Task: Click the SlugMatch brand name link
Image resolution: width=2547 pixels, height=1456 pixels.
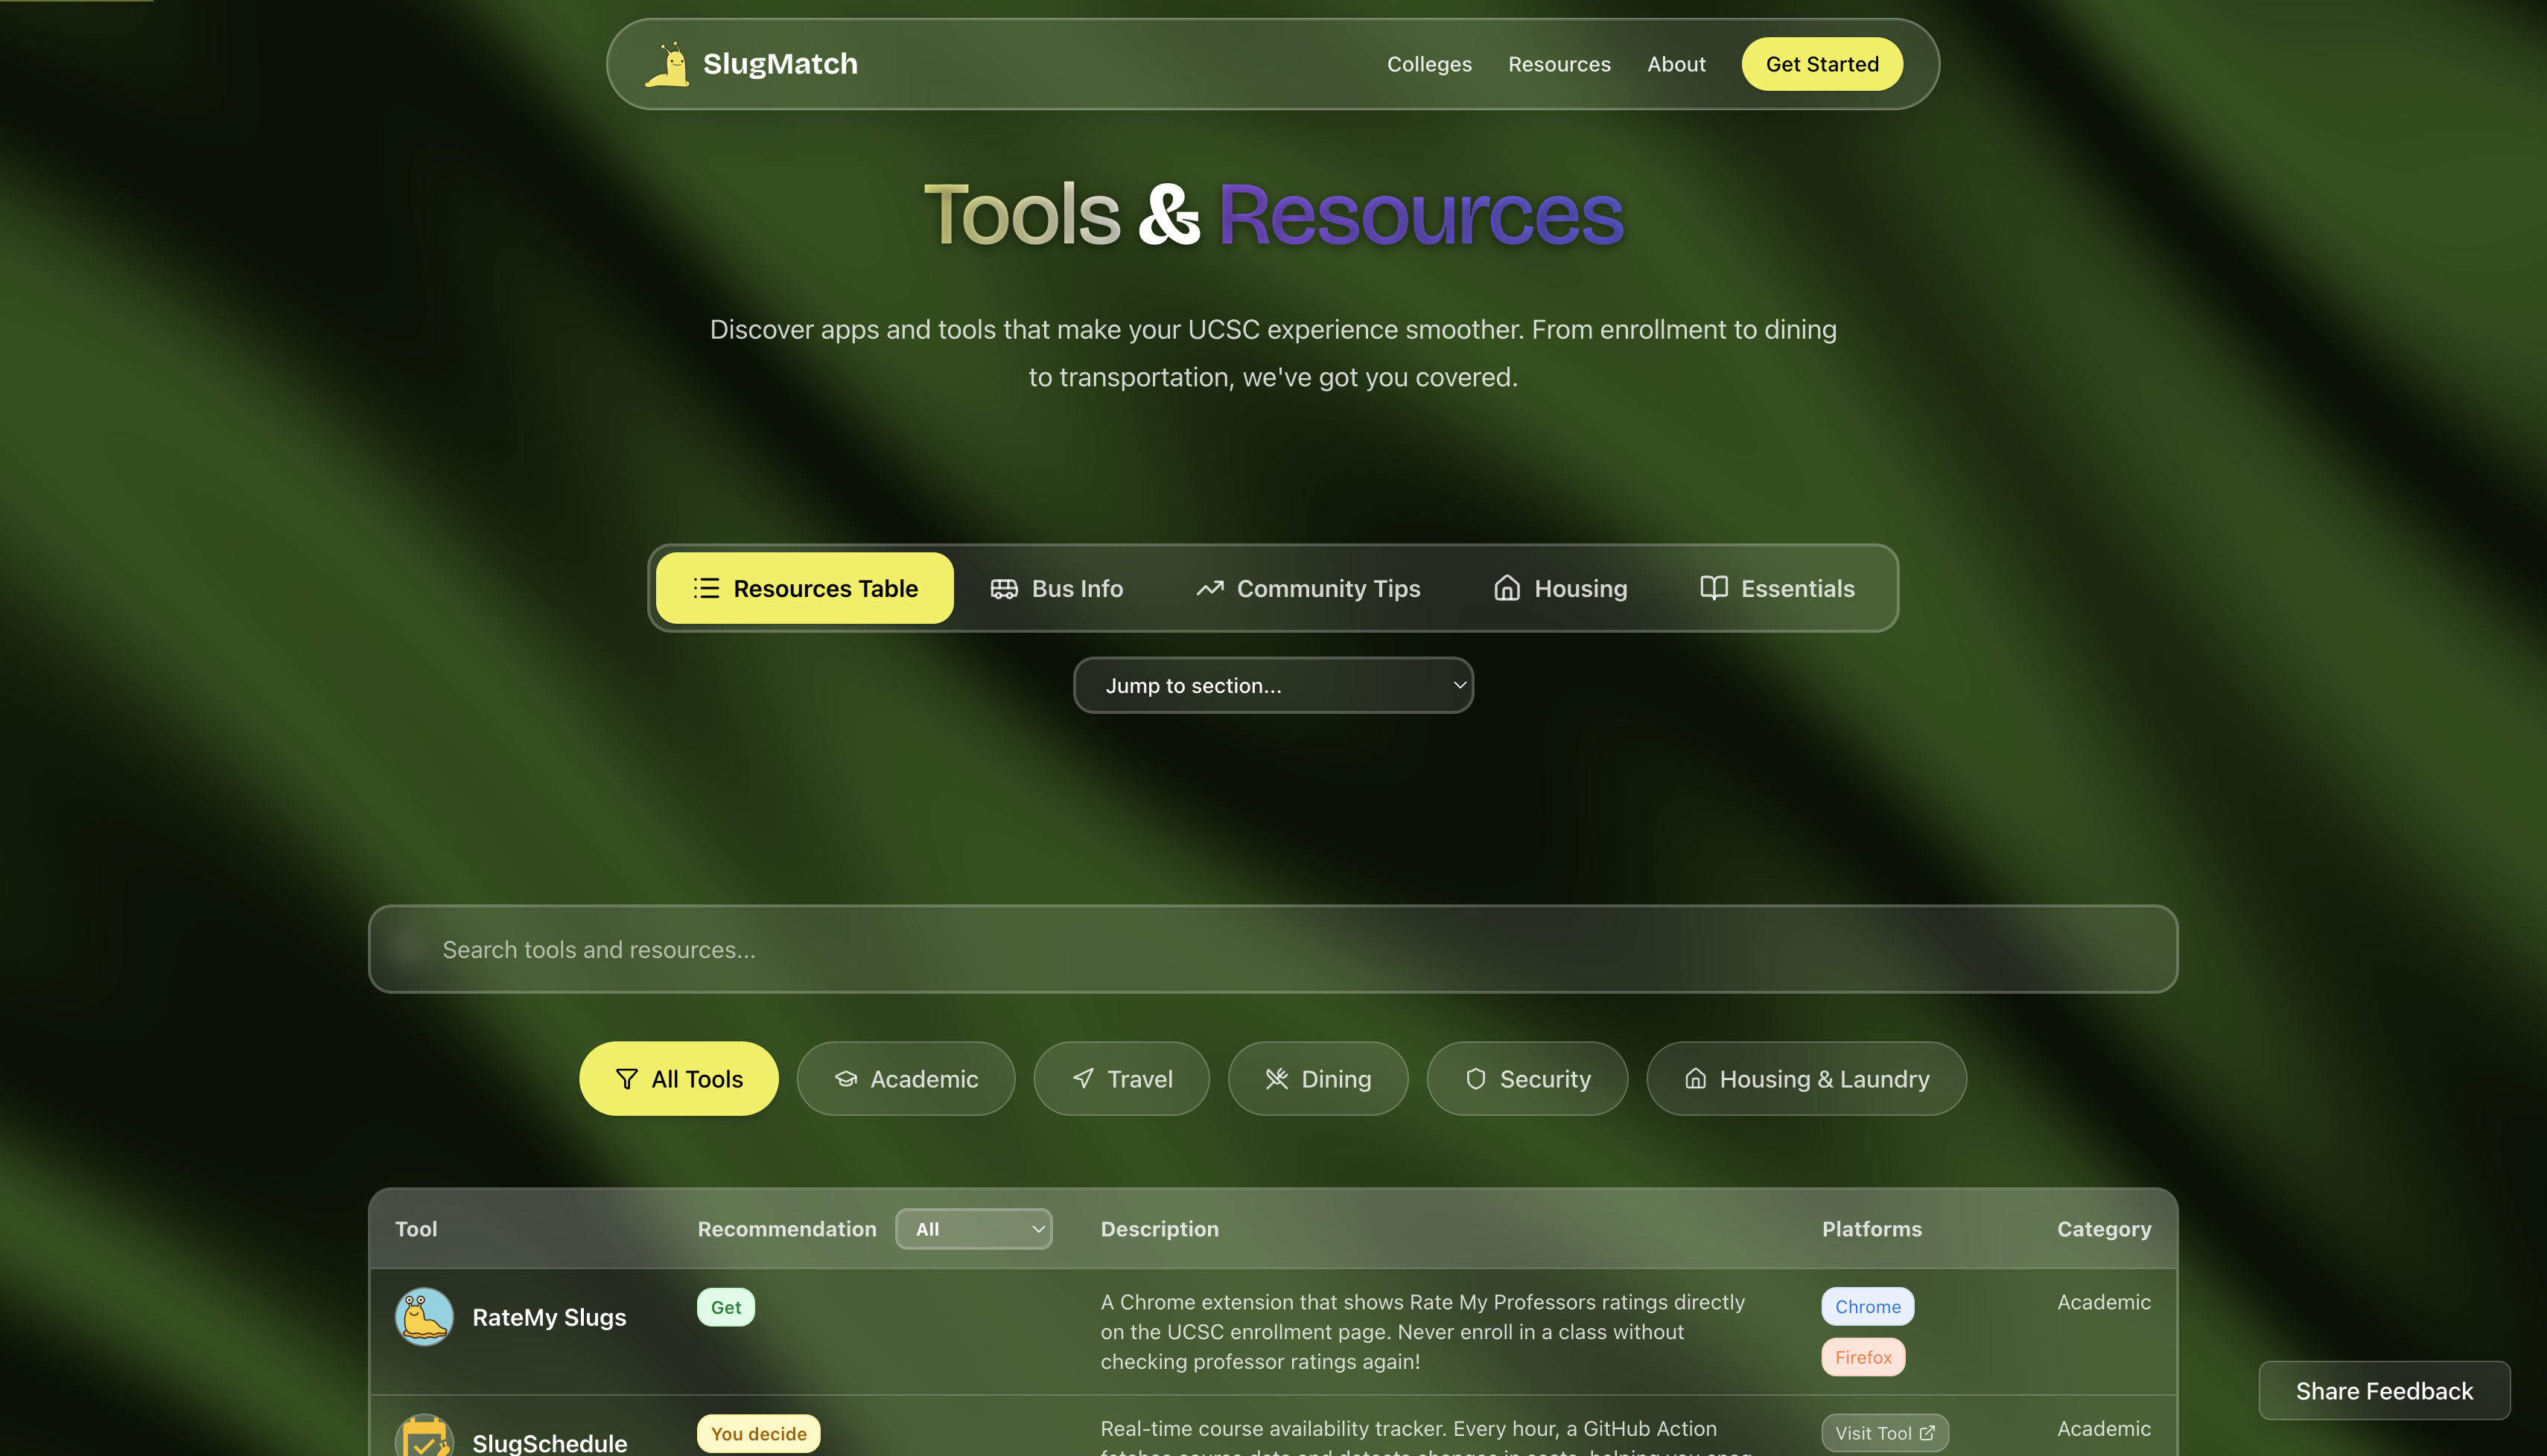Action: pyautogui.click(x=779, y=64)
